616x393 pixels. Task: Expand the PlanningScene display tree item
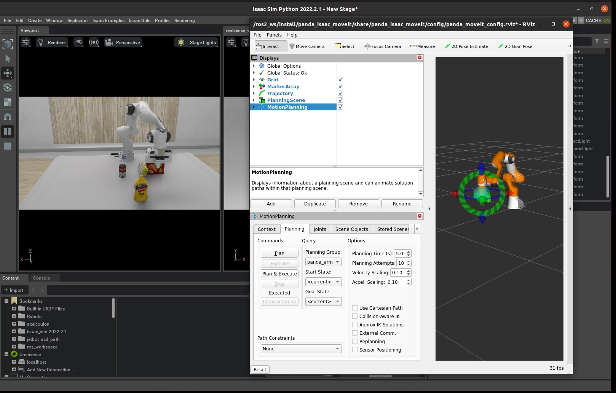pos(254,100)
